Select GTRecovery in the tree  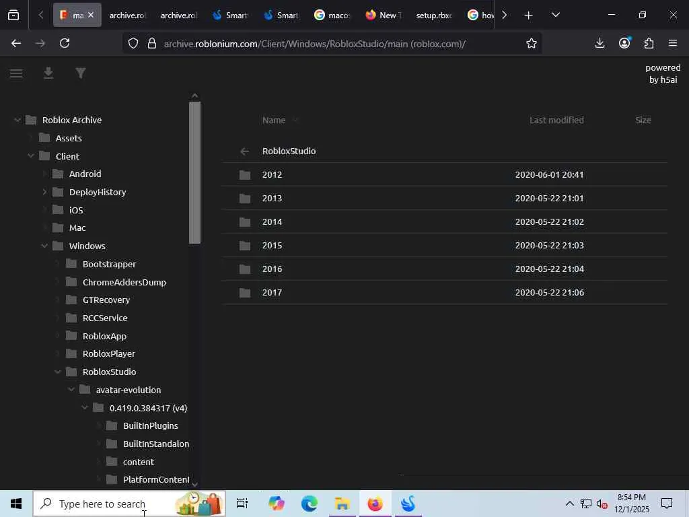[x=106, y=300]
